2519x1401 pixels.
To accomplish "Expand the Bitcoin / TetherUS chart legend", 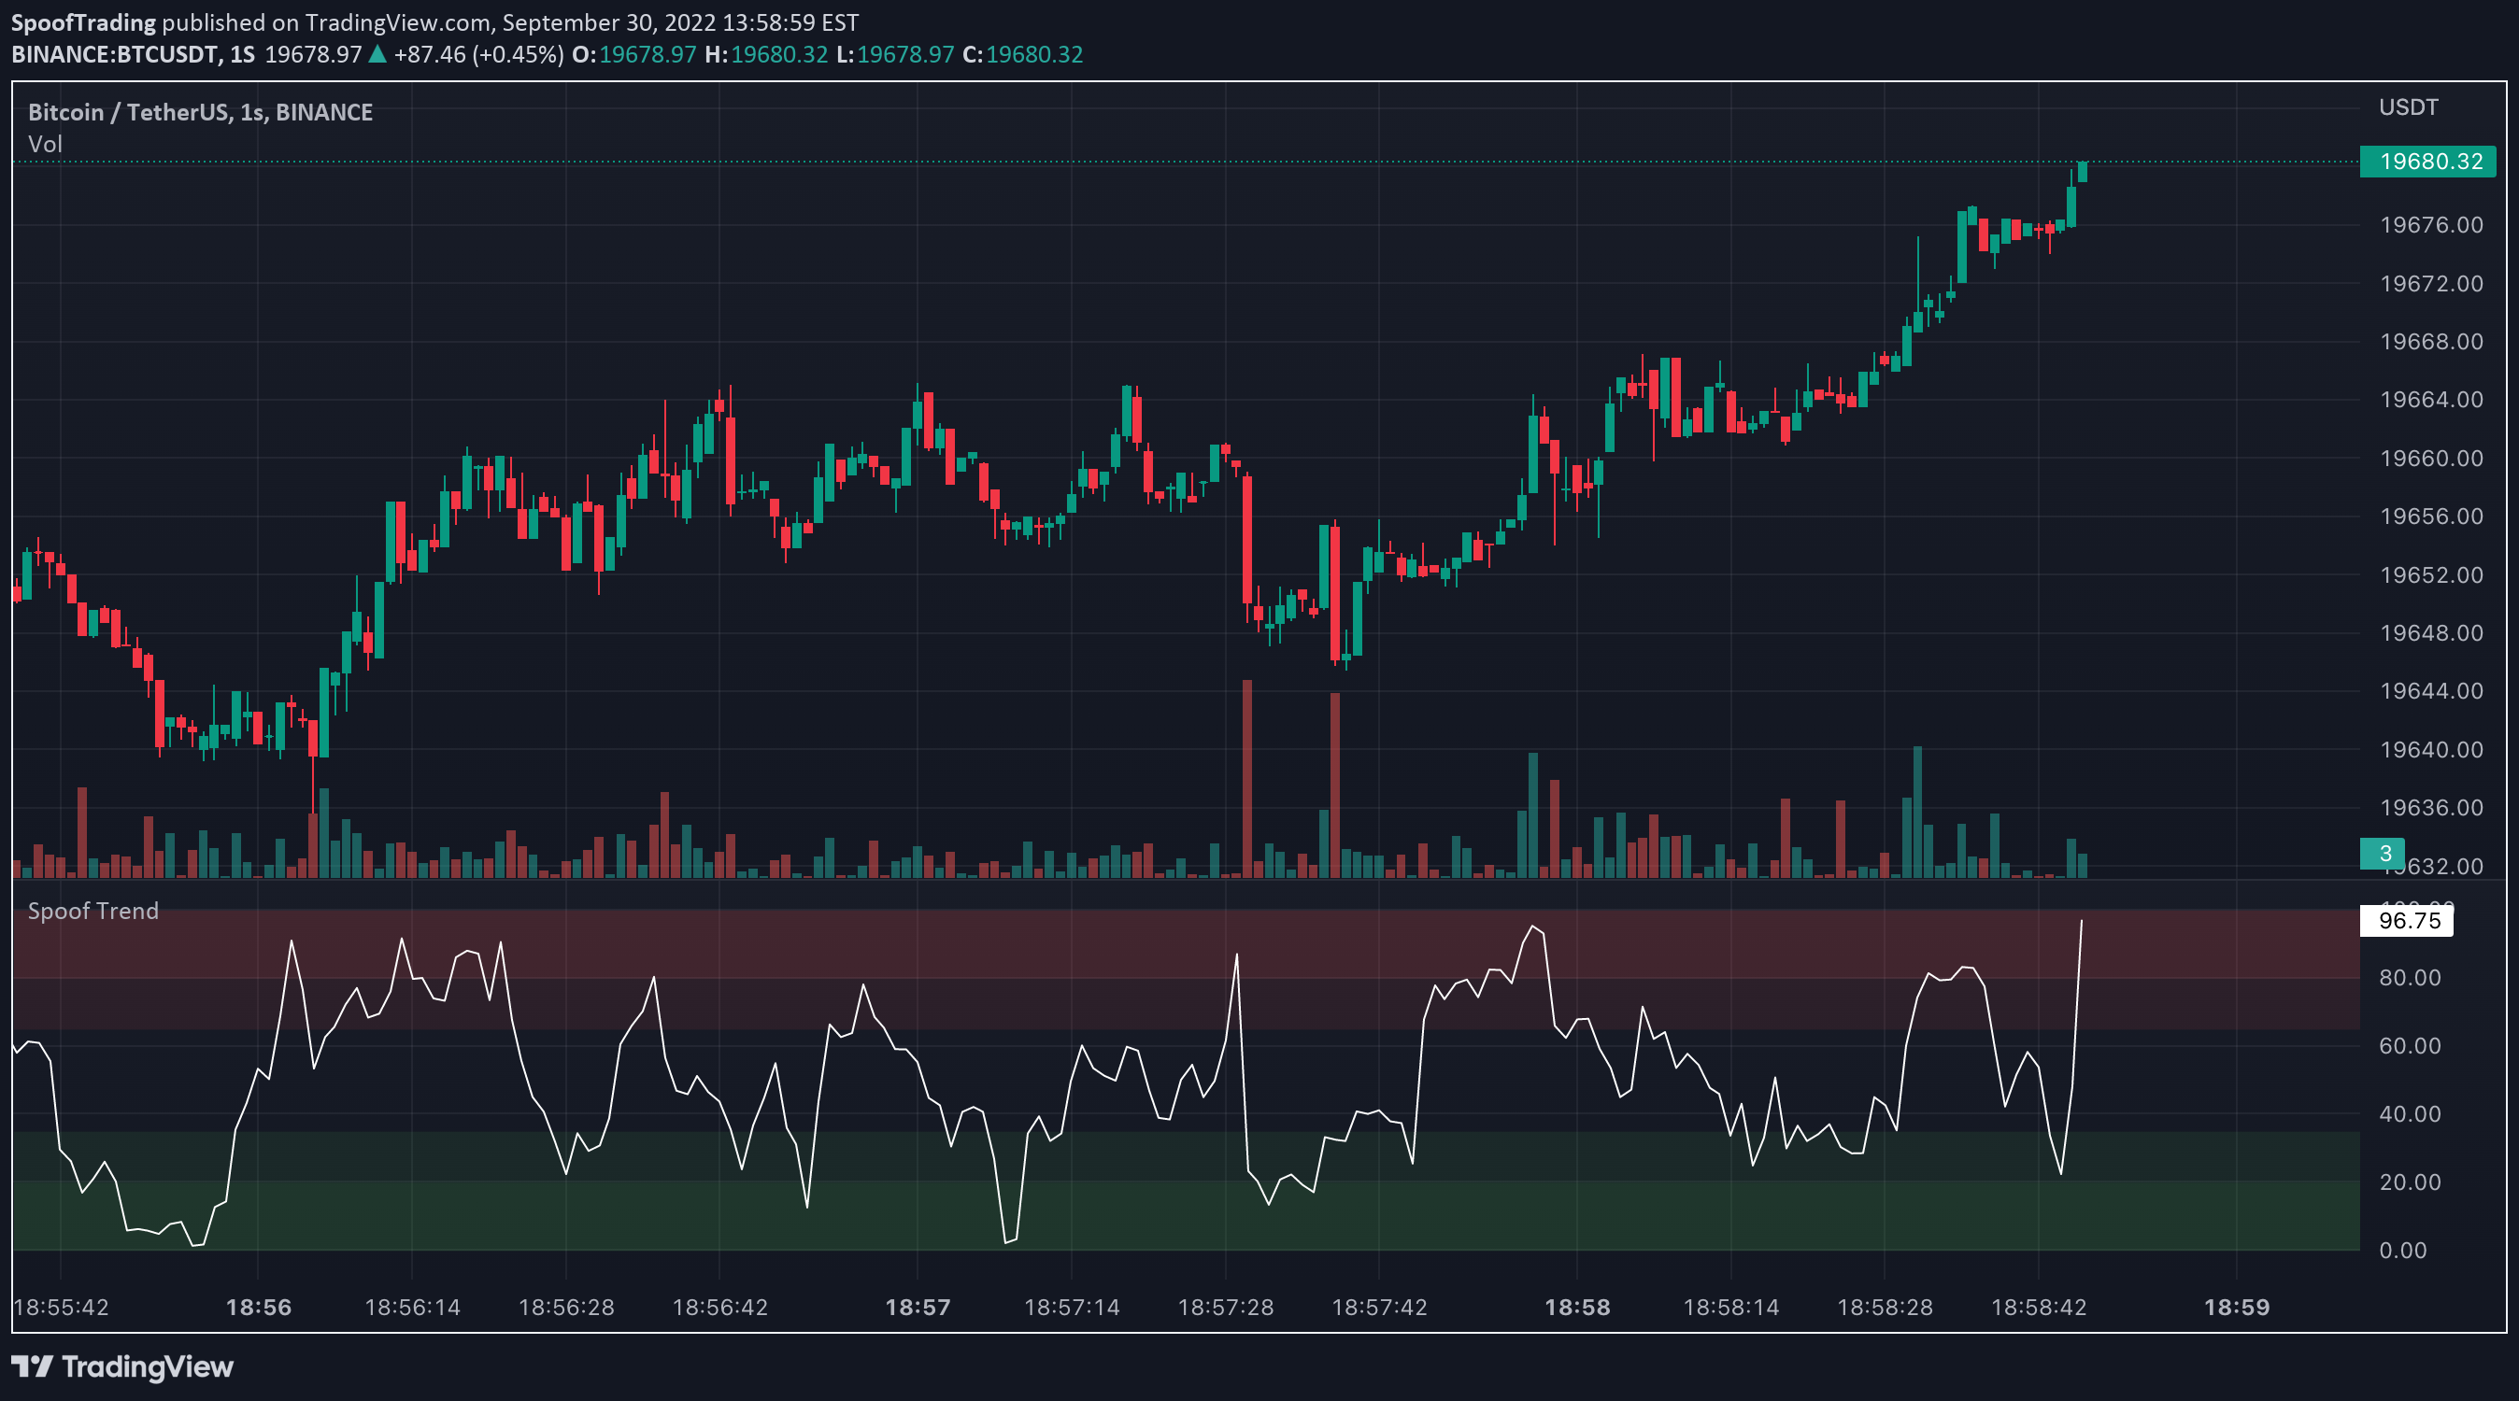I will pyautogui.click(x=200, y=111).
